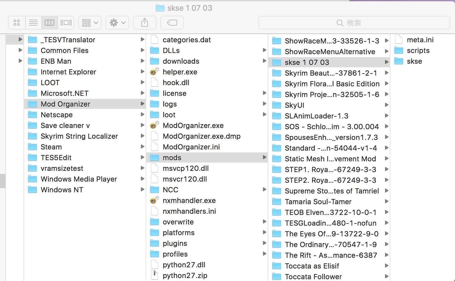Click the SkyUI folder icon
455x281 pixels.
(x=276, y=105)
